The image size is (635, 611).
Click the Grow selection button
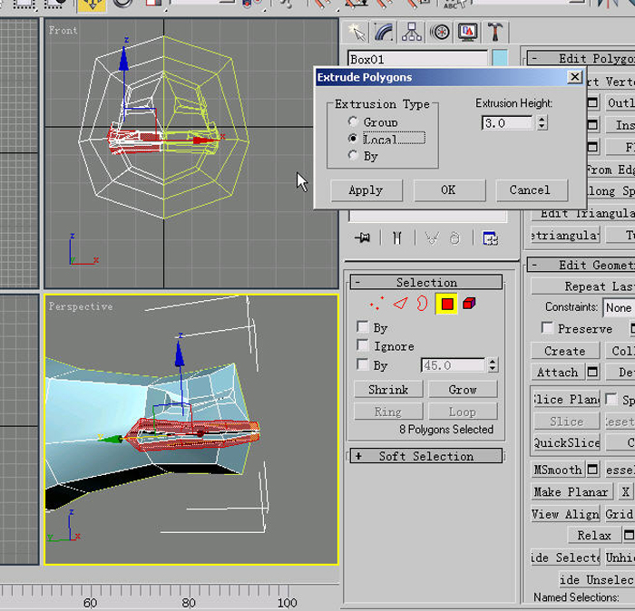click(463, 390)
